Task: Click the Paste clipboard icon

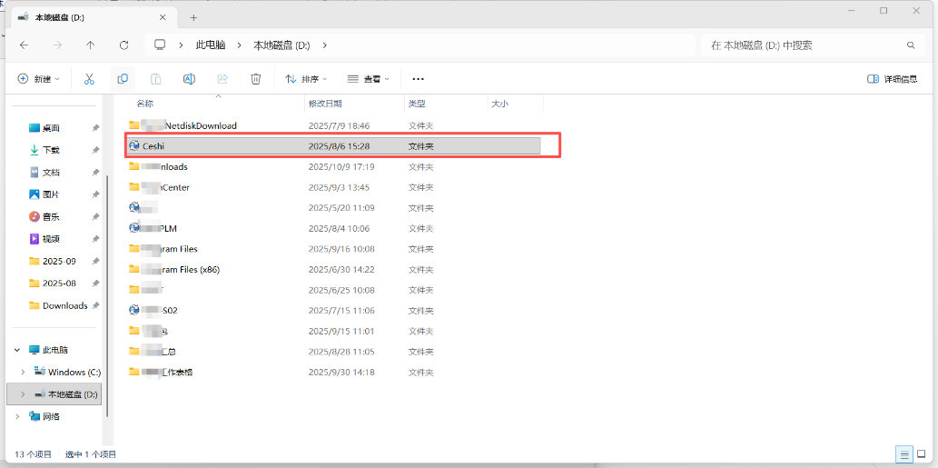Action: 155,79
